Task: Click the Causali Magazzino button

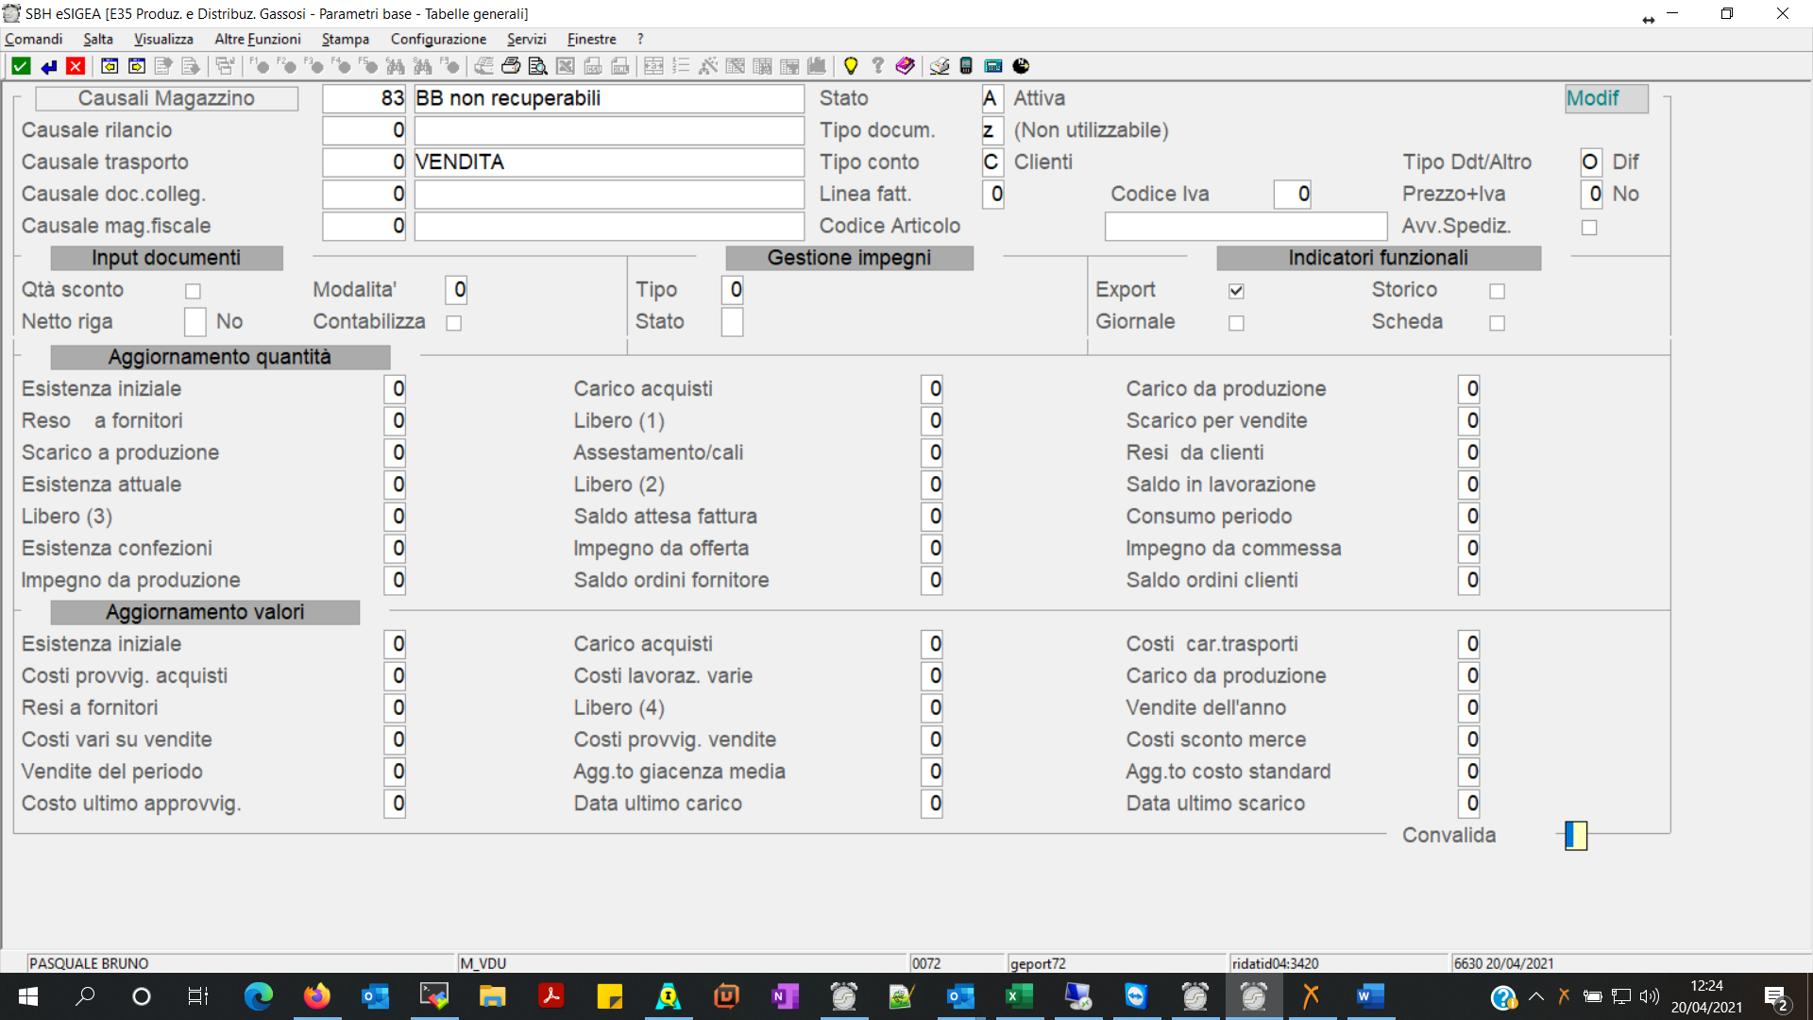Action: (x=166, y=98)
